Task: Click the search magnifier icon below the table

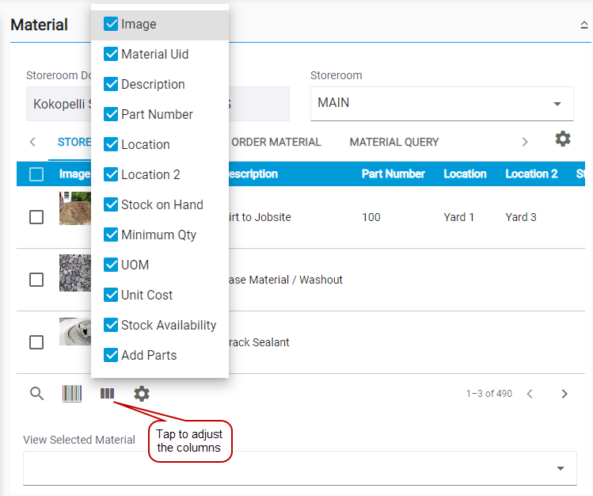Action: pyautogui.click(x=37, y=394)
